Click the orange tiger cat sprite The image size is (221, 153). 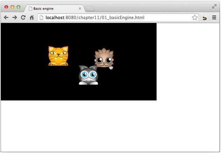click(x=58, y=56)
